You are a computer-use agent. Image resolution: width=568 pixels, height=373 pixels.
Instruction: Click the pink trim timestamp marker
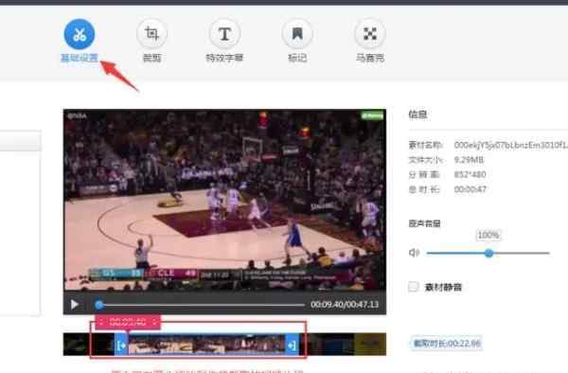[128, 322]
